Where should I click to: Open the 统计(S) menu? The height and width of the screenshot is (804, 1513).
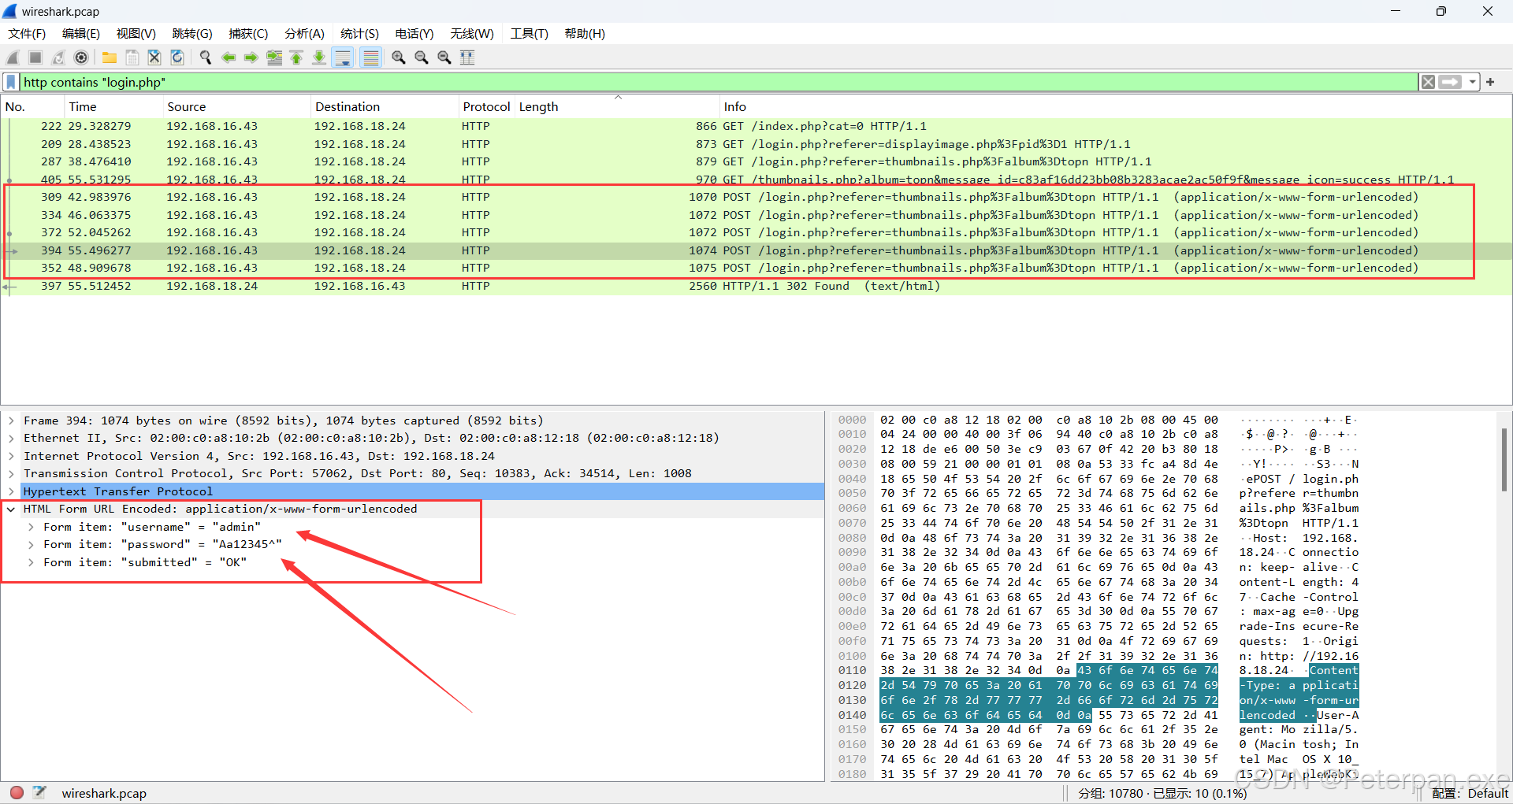pyautogui.click(x=359, y=33)
